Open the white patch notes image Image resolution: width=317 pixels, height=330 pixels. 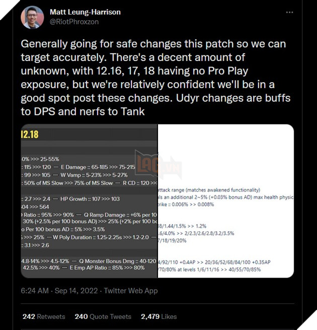click(226, 201)
